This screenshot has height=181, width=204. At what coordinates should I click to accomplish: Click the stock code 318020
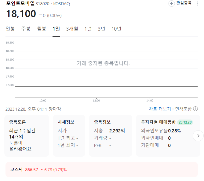click(x=42, y=4)
